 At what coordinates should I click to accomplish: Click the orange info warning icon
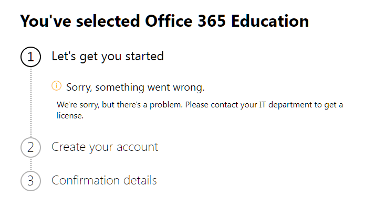(x=56, y=85)
